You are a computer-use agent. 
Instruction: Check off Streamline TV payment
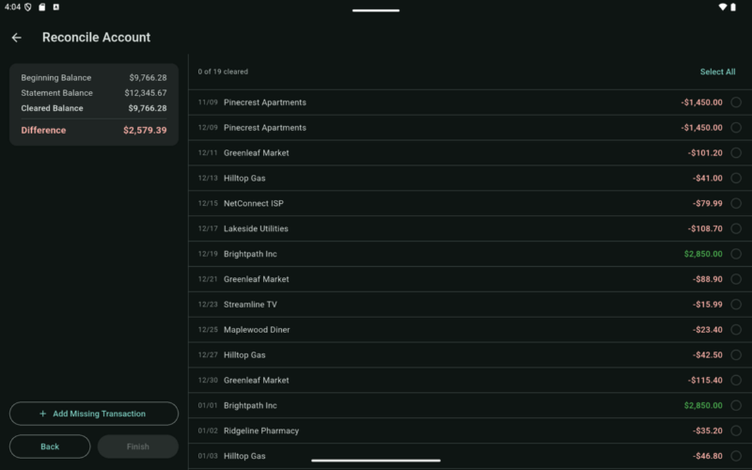736,305
